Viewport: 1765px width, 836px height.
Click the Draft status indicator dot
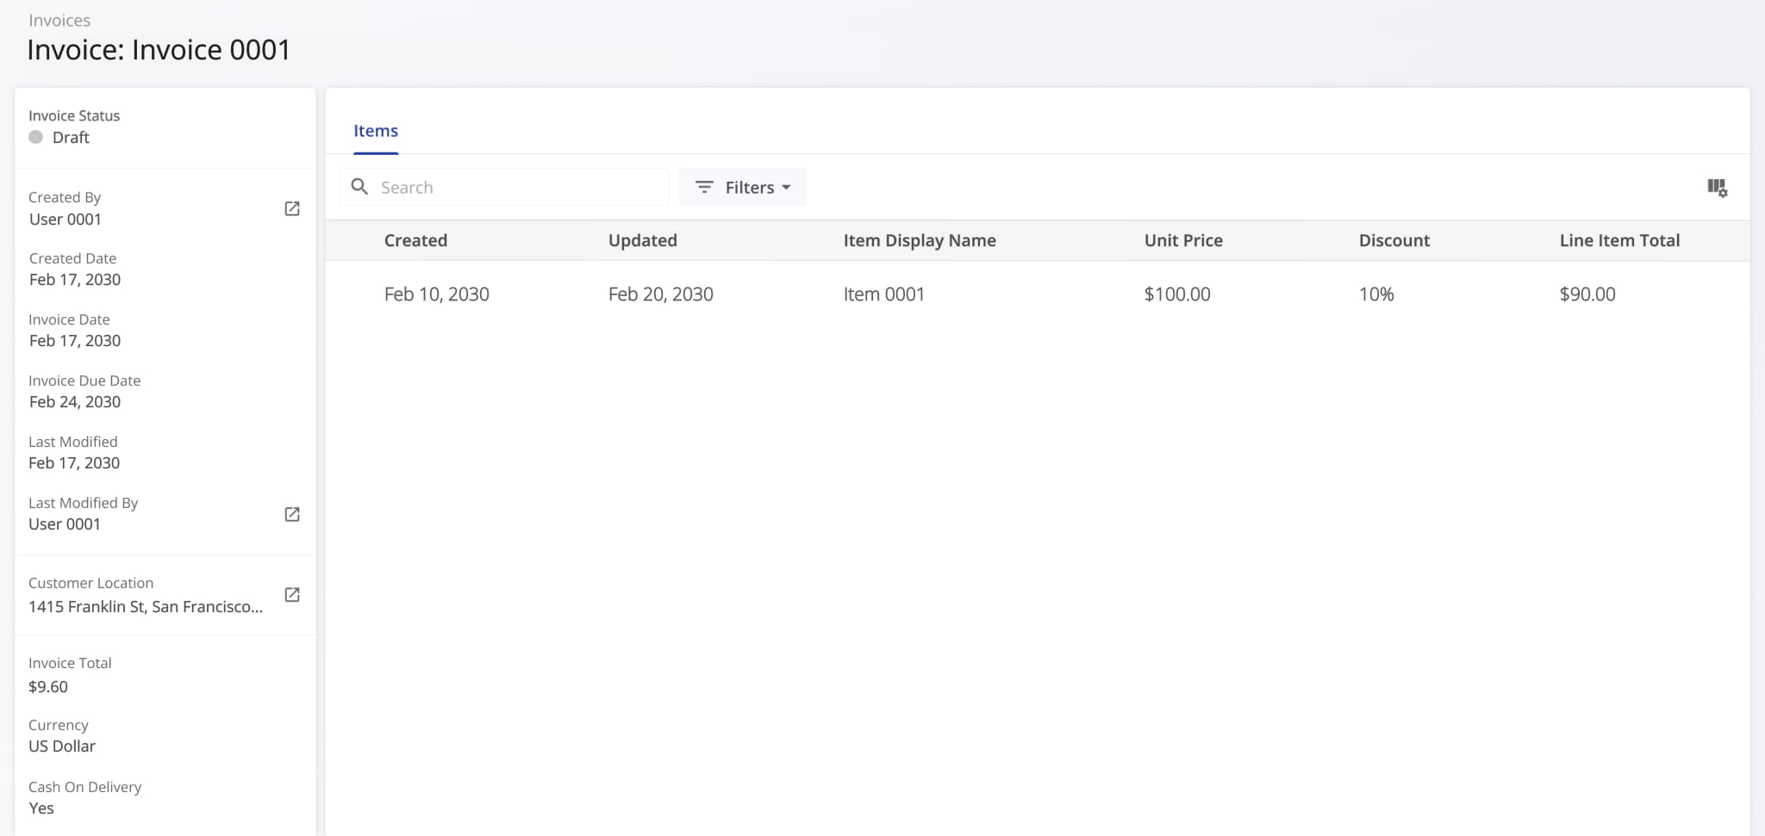pos(36,137)
